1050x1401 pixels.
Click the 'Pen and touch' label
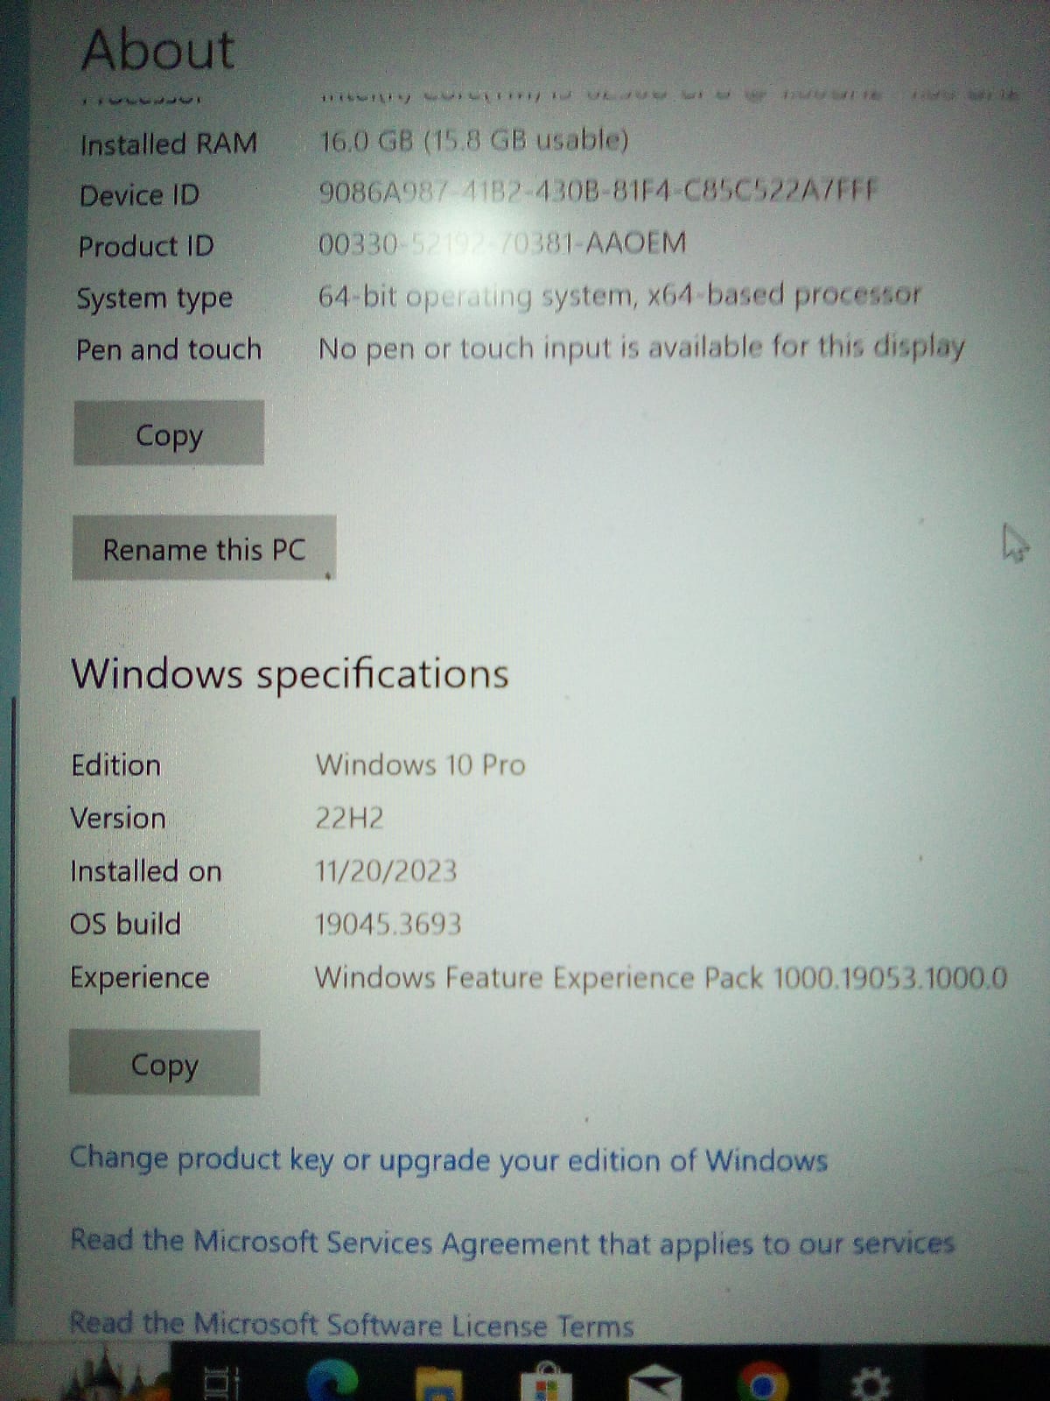169,349
